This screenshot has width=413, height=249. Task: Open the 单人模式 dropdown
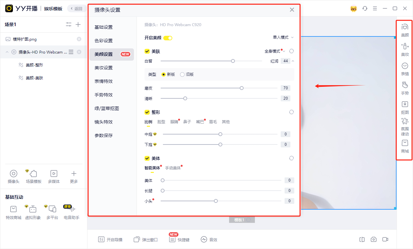coord(283,37)
